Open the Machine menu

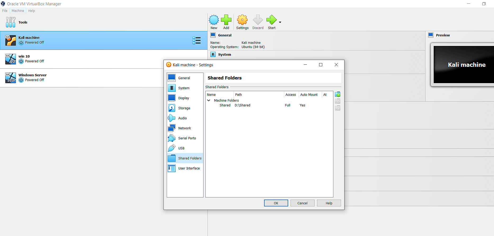(18, 11)
